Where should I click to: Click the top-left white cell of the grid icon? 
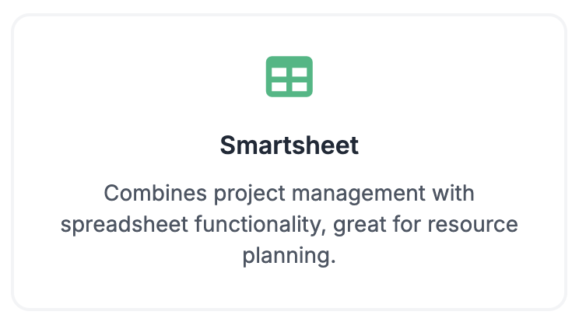279,72
